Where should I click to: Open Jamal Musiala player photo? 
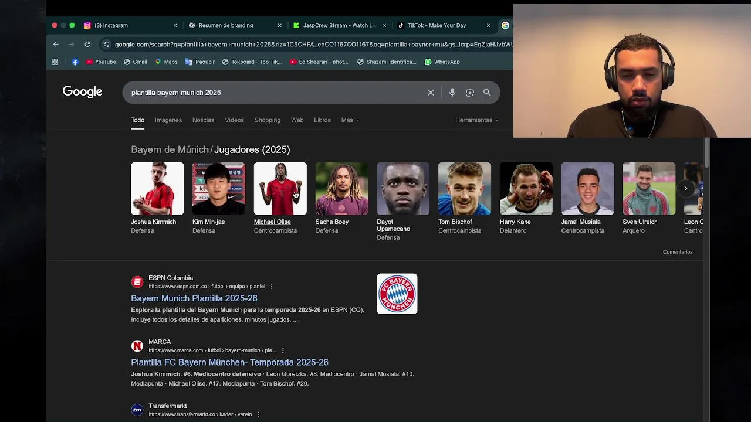pos(587,189)
